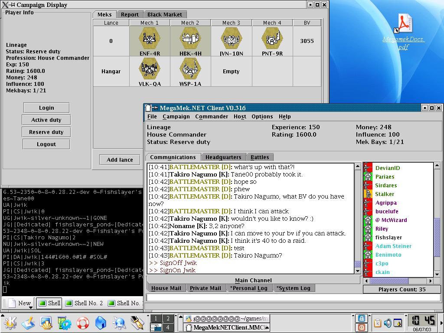Click the Add lance button
444x333 pixels.
[120, 160]
